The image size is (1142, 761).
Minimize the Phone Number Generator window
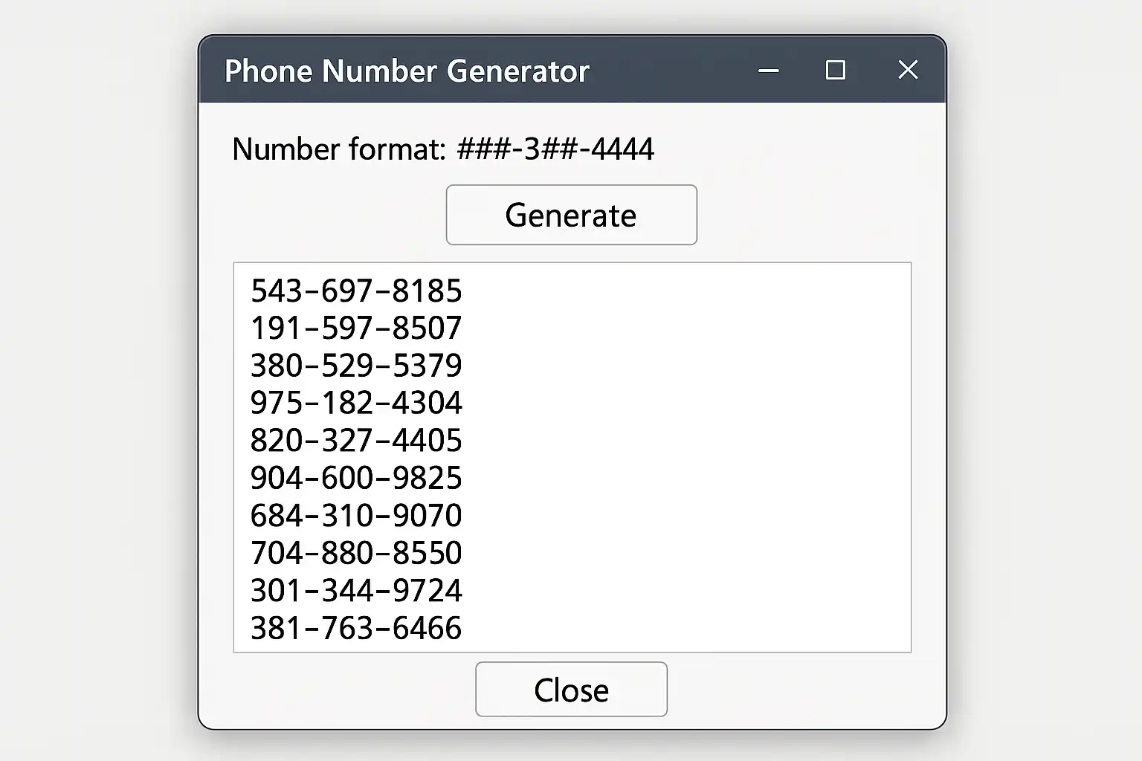tap(768, 71)
